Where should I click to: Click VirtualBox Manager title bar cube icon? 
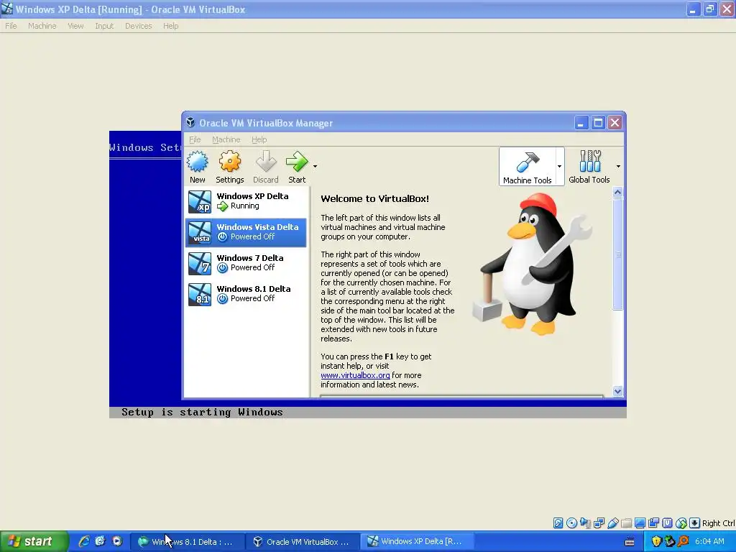(x=190, y=123)
